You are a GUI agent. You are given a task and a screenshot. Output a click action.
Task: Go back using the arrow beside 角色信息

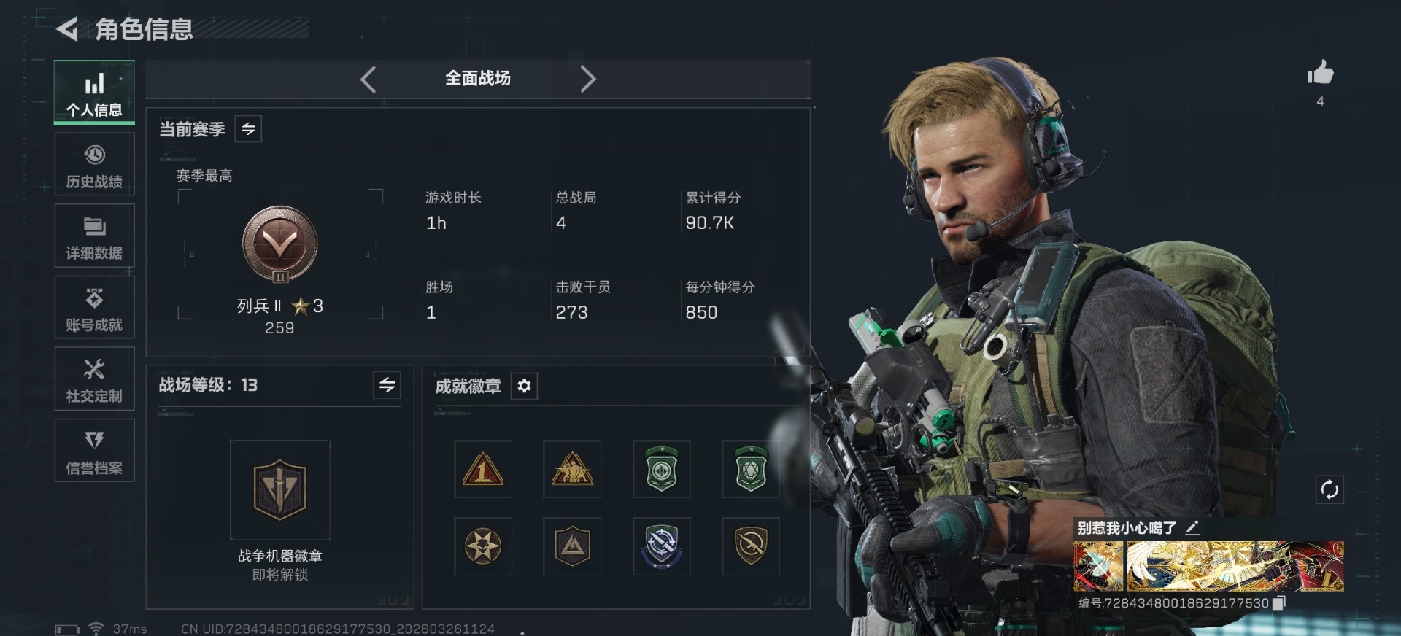click(x=67, y=29)
